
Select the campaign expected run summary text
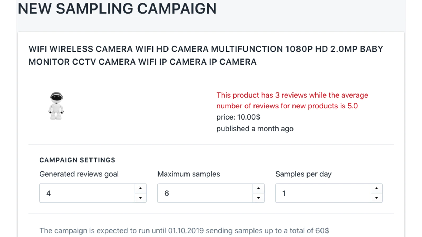point(184,231)
